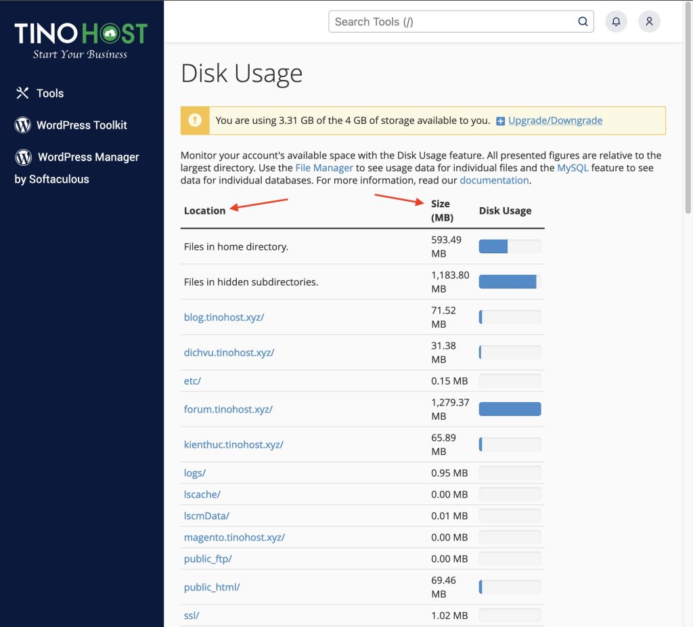Open logs/ directory link
693x627 pixels.
(x=194, y=473)
